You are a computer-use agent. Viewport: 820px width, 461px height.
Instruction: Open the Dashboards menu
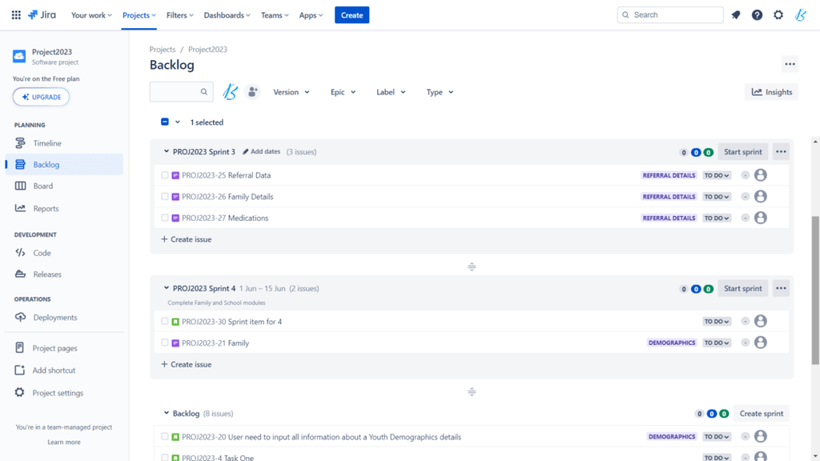coord(227,15)
